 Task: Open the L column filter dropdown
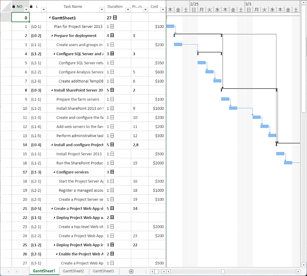(44, 10)
